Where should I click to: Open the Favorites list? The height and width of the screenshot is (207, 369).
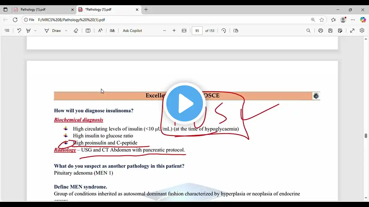click(334, 20)
